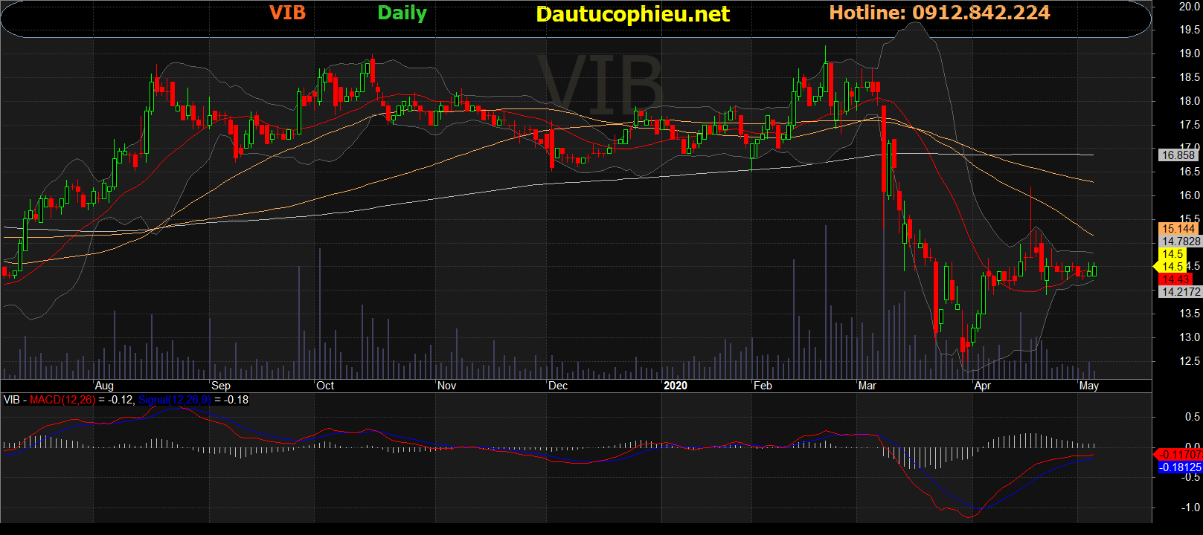Select the 0.5 label on MACD axis
This screenshot has height=535, width=1203.
click(x=1192, y=417)
